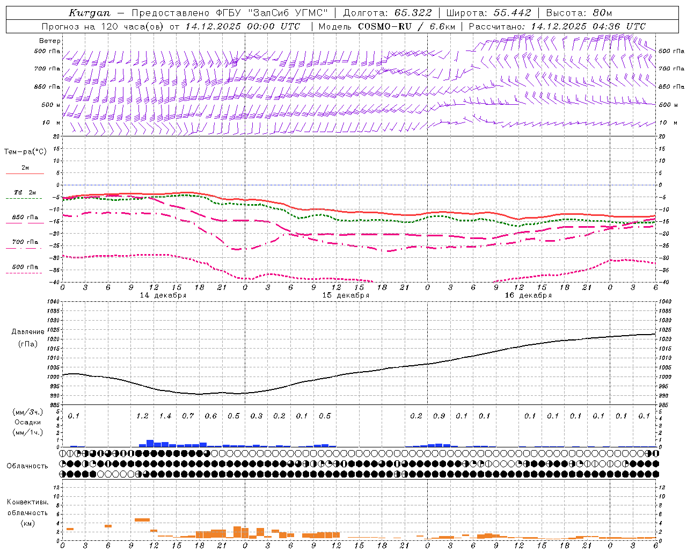Screen dimensions: 687x550
Task: Click the "Широта: 55.442" latitude value
Action: [x=488, y=13]
